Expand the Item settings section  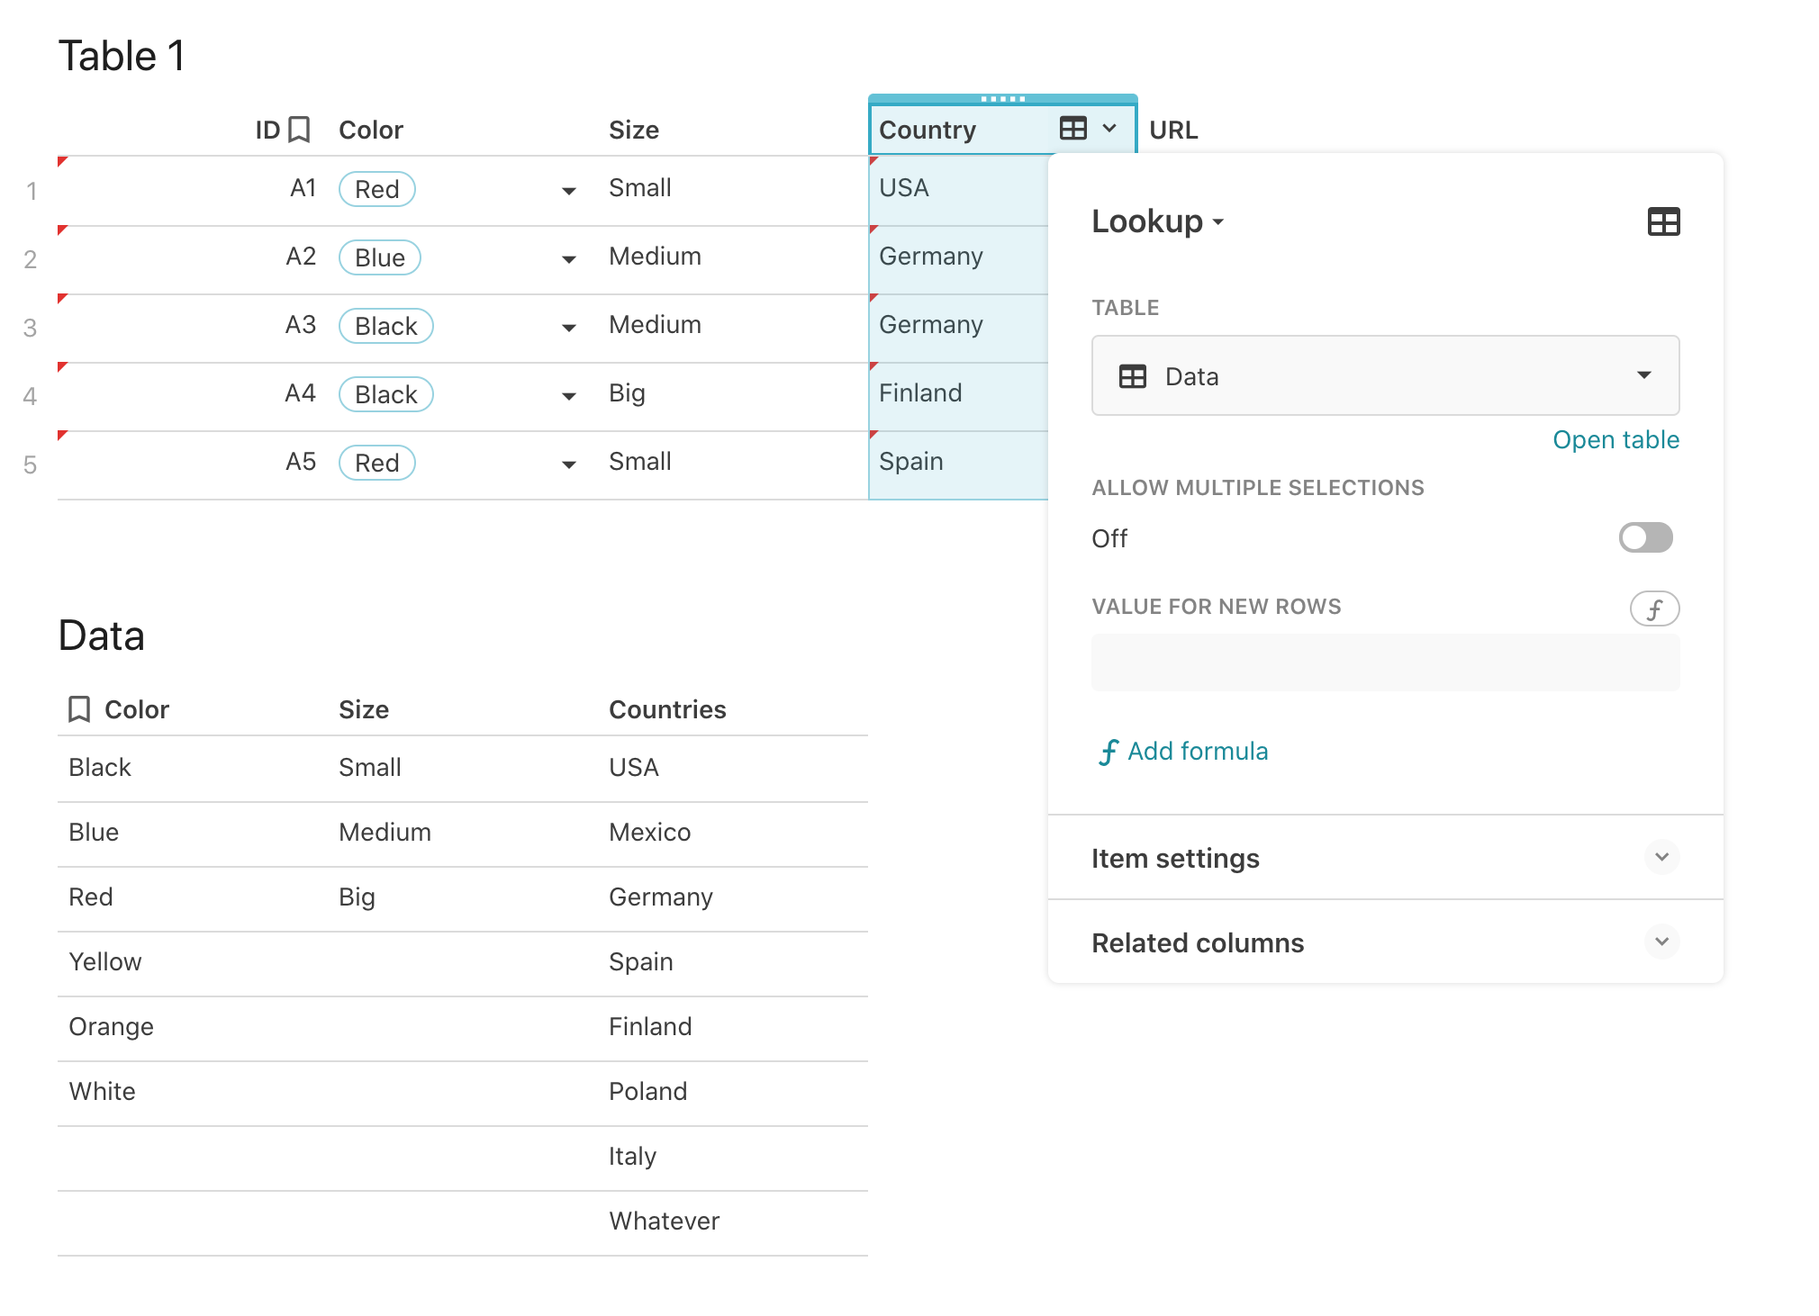(1661, 858)
